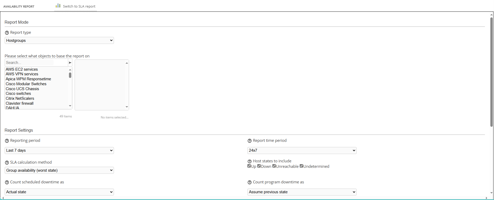Open the 24x7 report time period dropdown
The image size is (494, 200).
[x=302, y=150]
